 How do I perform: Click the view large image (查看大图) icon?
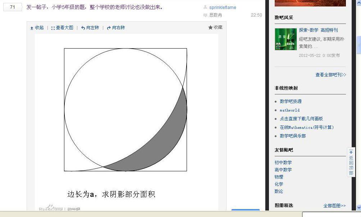(53, 28)
